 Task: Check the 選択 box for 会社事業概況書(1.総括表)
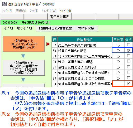(x=129, y=67)
